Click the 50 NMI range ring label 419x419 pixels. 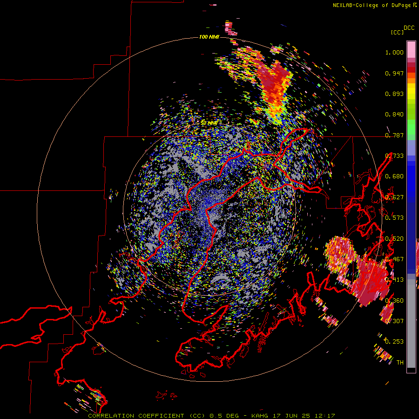[x=209, y=123]
